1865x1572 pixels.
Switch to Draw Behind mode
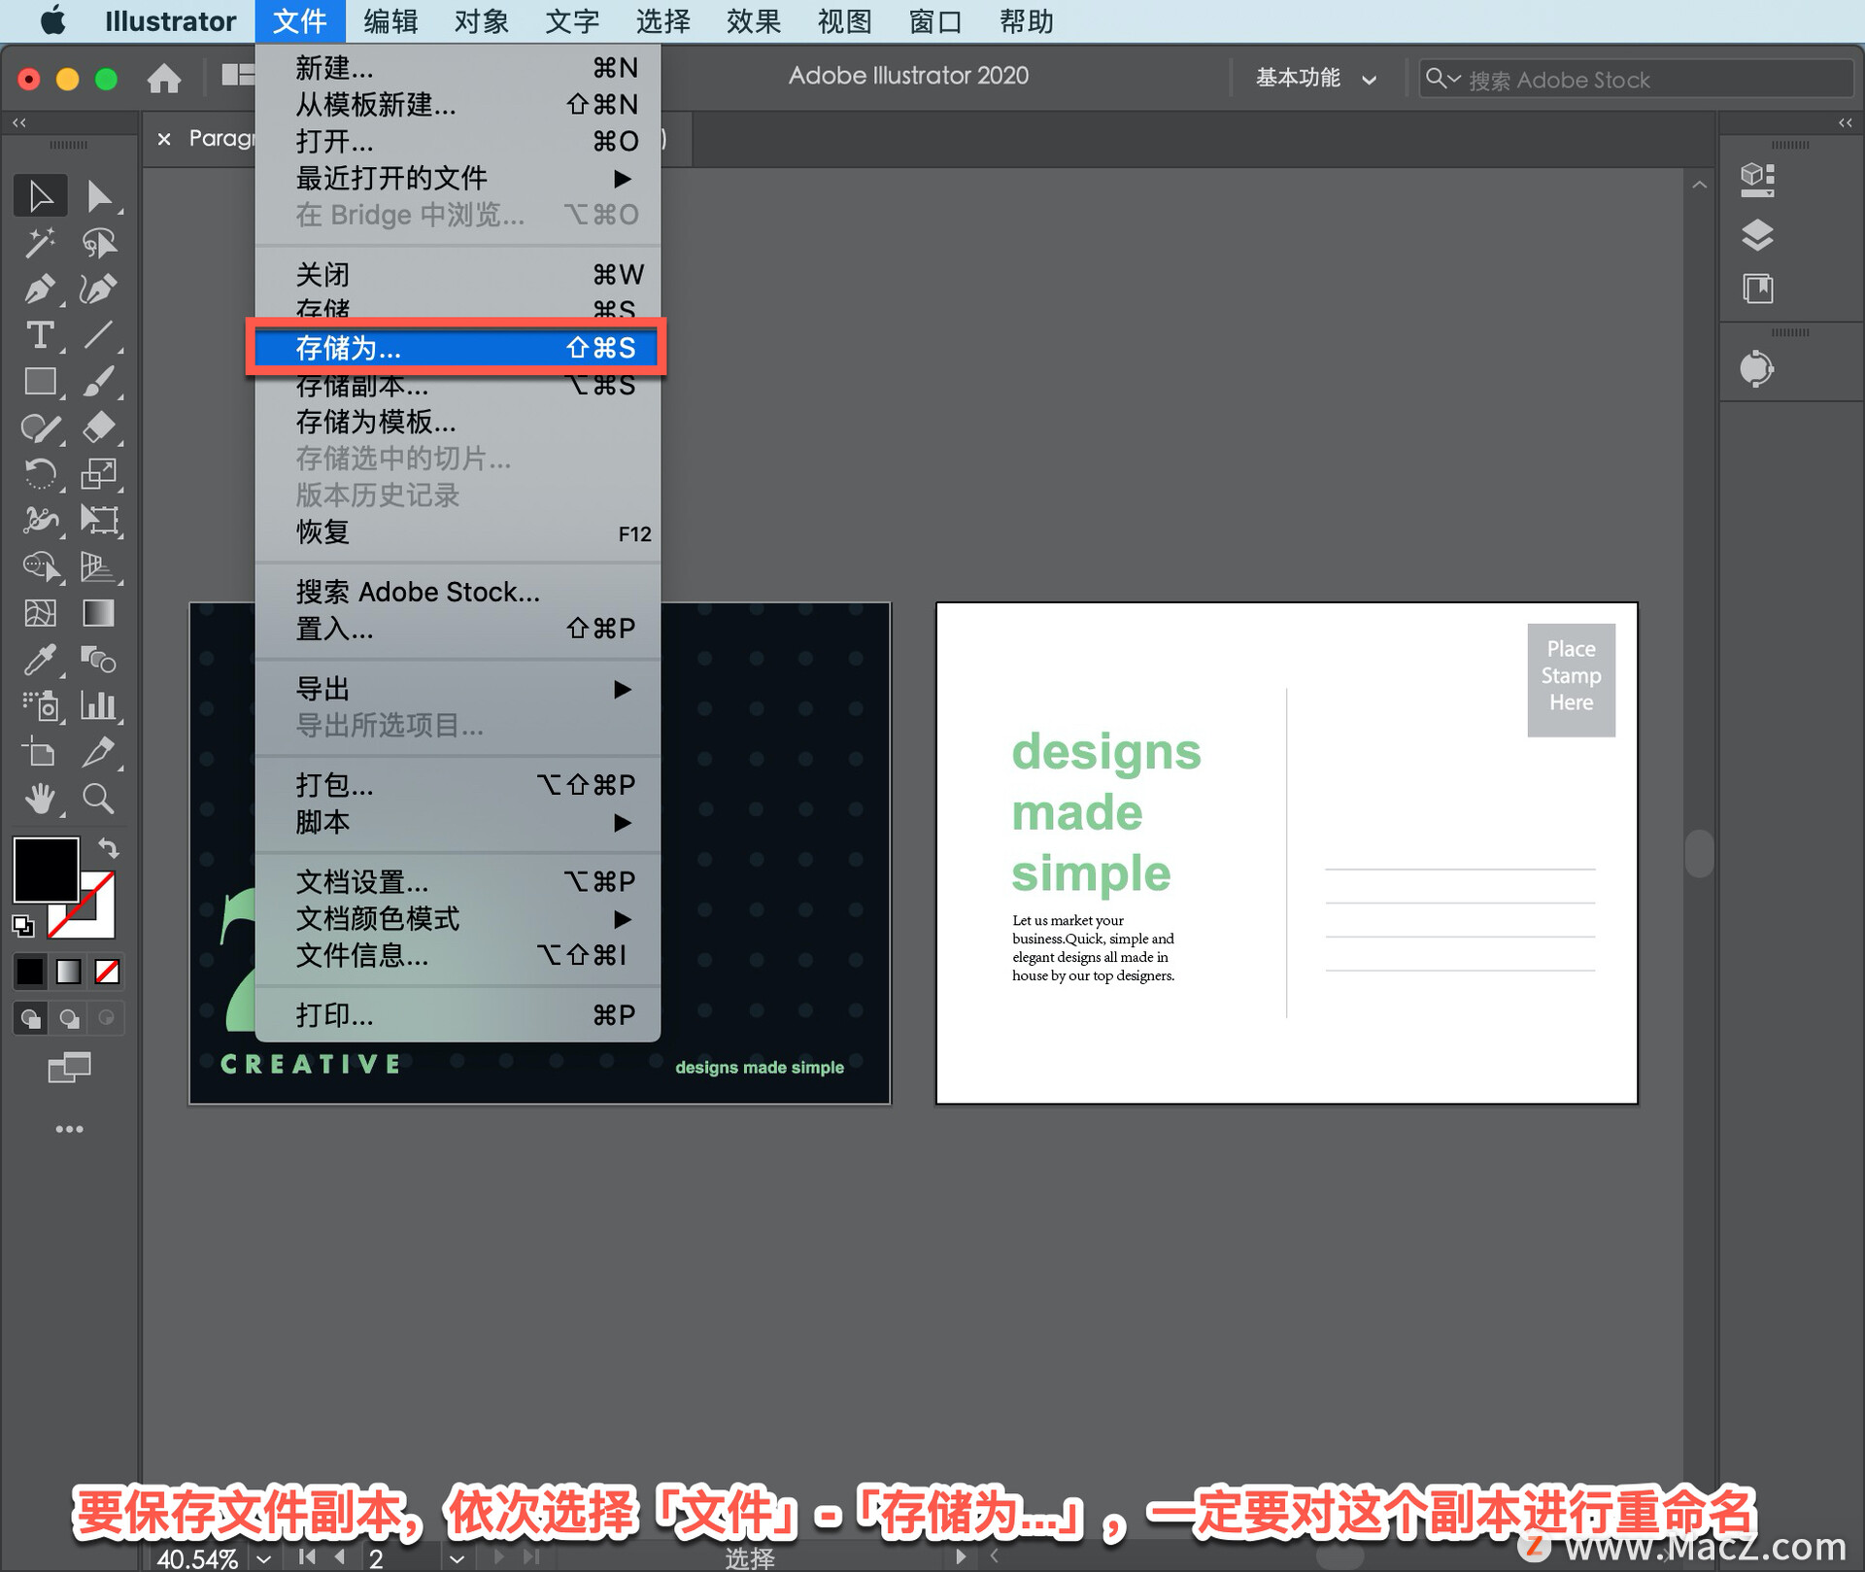(x=69, y=1018)
